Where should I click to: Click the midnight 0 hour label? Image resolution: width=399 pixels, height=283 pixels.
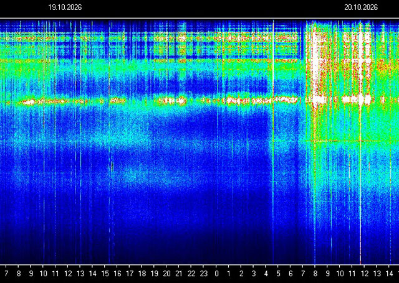pos(216,274)
